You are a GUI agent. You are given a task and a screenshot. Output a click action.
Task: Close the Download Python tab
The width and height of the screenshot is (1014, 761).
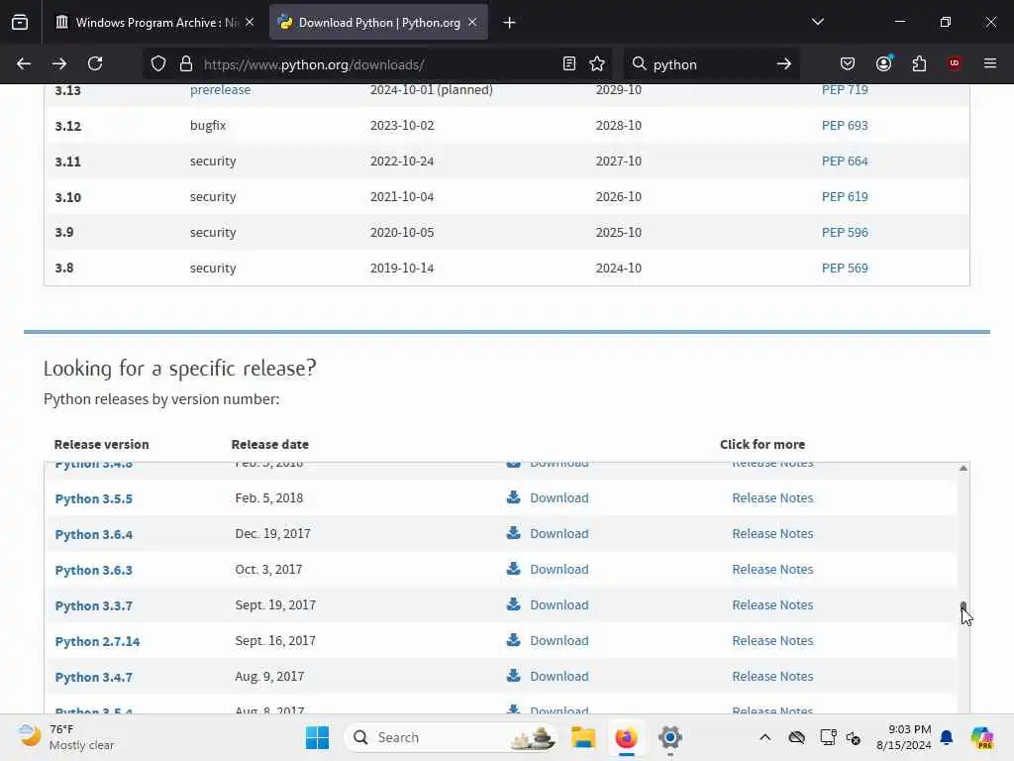(x=472, y=22)
